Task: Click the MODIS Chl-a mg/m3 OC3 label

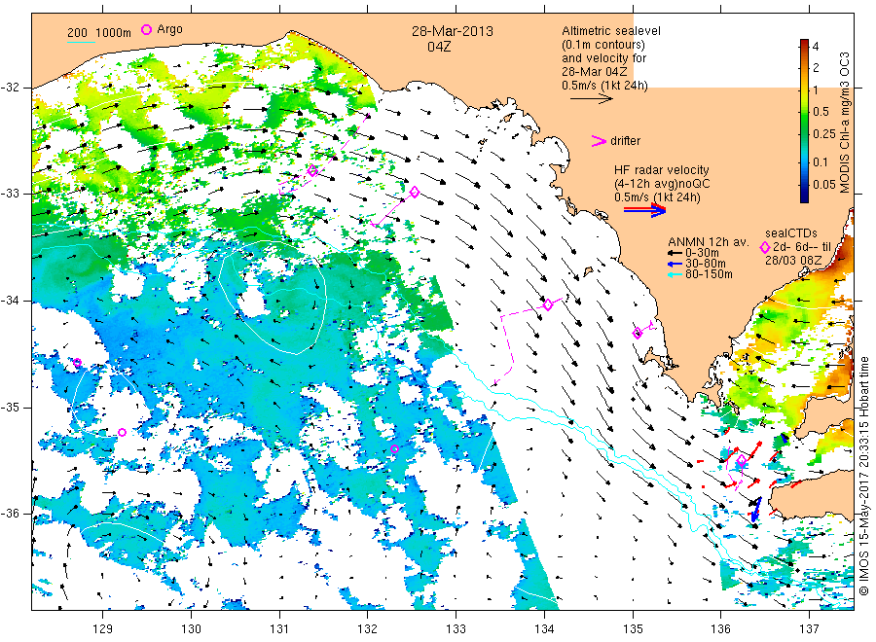Action: [845, 123]
